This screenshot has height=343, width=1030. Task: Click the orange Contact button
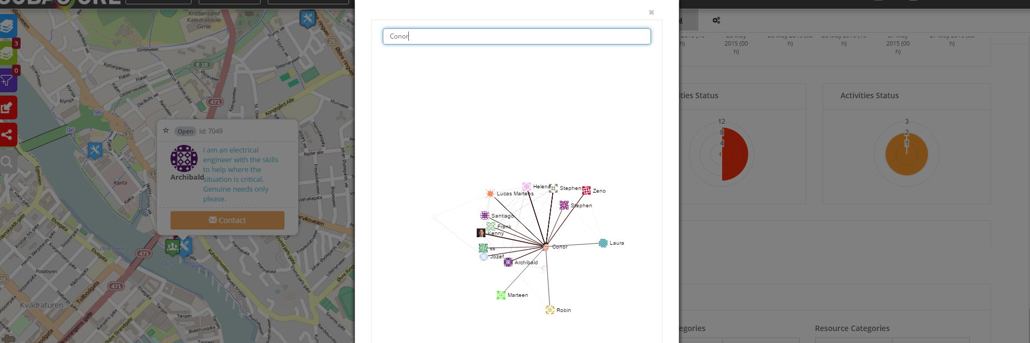[x=228, y=220]
